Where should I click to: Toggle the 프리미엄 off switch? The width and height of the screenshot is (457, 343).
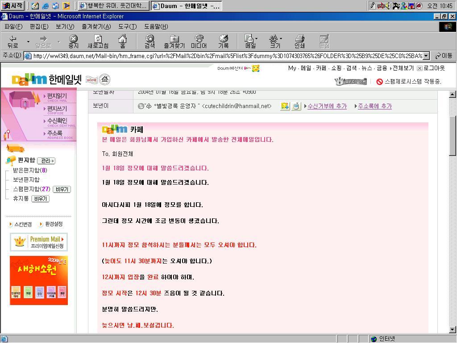click(351, 81)
